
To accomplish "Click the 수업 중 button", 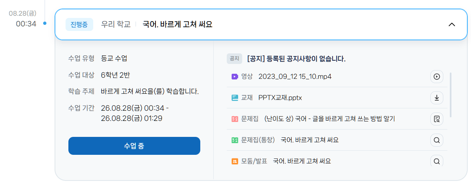I will click(x=134, y=146).
